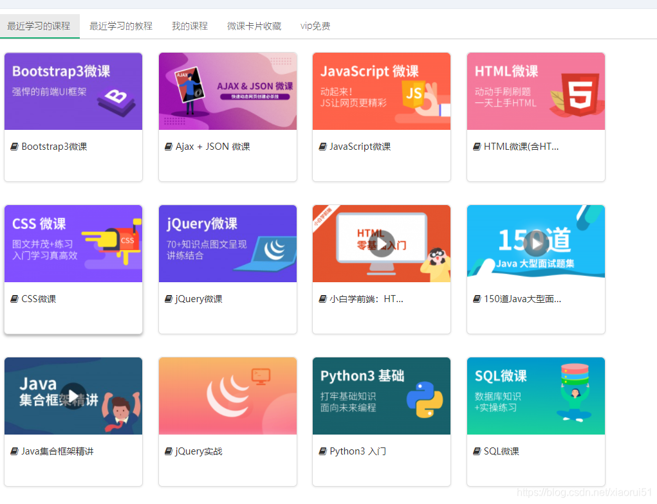Open the 小白学前端 course link
Image resolution: width=657 pixels, height=504 pixels.
point(360,298)
